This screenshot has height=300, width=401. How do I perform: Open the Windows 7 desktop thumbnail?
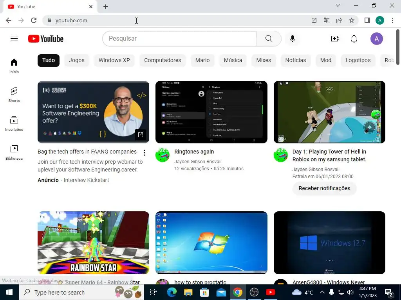click(211, 243)
